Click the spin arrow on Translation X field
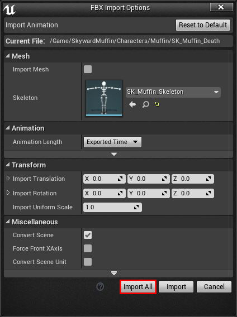 120,179
